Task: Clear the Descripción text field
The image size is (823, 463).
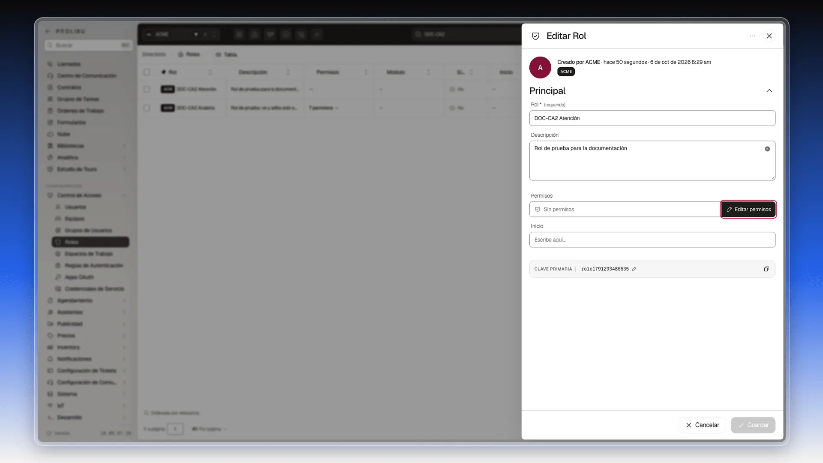Action: pos(767,149)
